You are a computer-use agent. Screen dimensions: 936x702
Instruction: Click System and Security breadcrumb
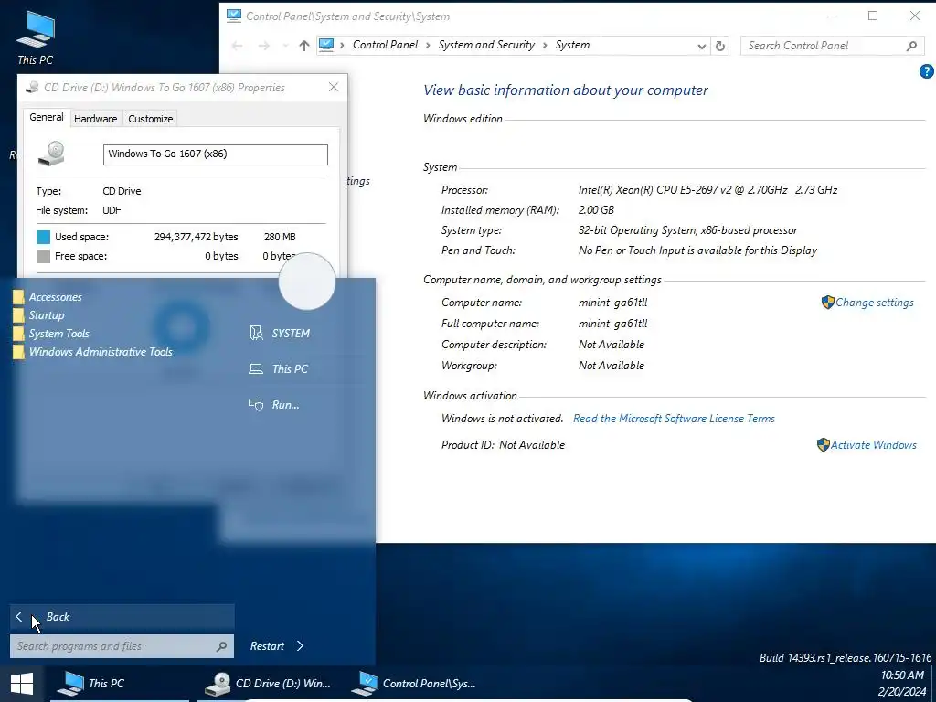[486, 45]
